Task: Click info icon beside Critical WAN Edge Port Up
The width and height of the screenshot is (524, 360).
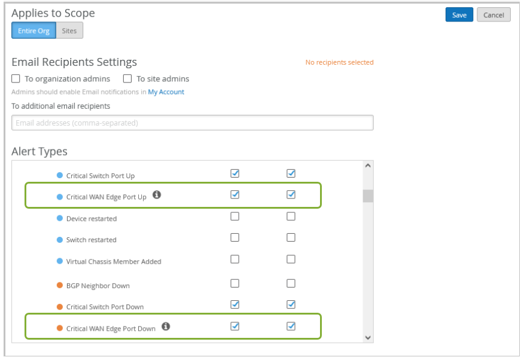Action: pyautogui.click(x=156, y=194)
